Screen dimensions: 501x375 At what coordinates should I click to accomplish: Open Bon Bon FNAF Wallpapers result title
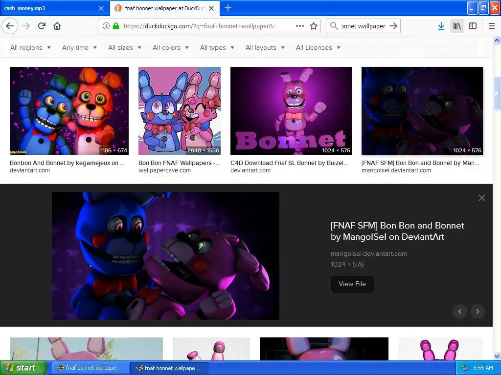(x=179, y=163)
